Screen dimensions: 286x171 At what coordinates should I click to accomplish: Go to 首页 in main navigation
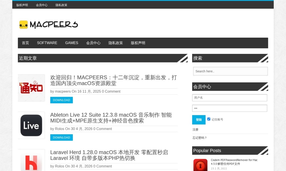[x=25, y=43]
